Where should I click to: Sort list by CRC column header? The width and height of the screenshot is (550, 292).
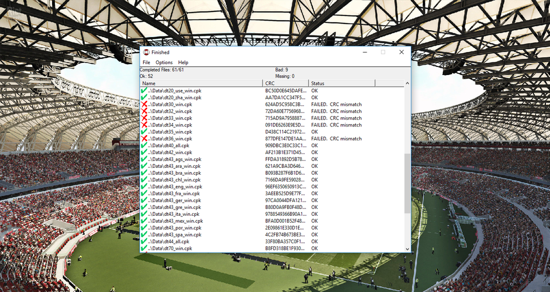click(x=285, y=84)
